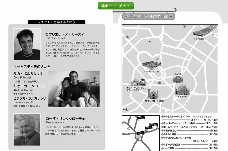Click map marker ⑧ beside the central station

[x=213, y=34]
